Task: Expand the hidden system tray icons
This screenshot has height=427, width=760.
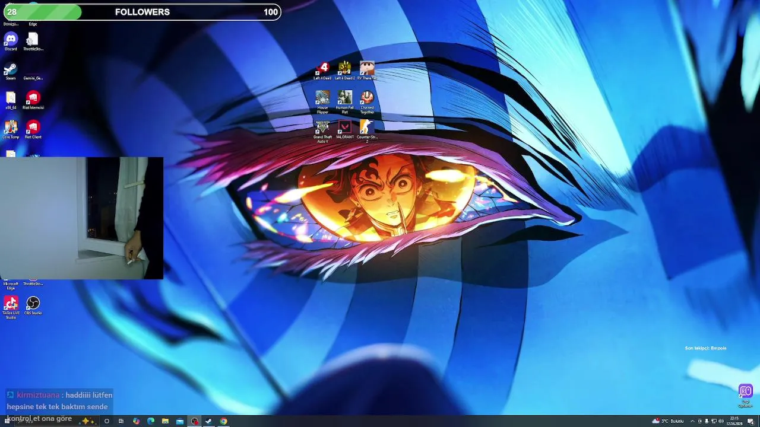Action: (x=692, y=421)
